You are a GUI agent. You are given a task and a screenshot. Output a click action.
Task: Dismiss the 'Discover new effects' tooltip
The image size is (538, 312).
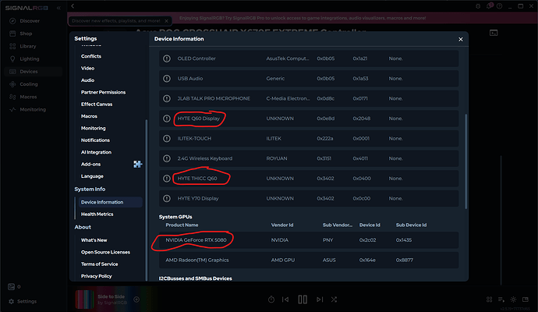tap(166, 21)
